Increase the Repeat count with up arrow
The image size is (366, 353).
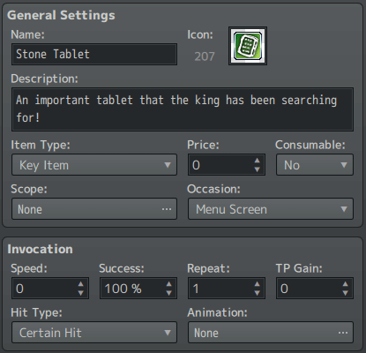[x=258, y=284]
